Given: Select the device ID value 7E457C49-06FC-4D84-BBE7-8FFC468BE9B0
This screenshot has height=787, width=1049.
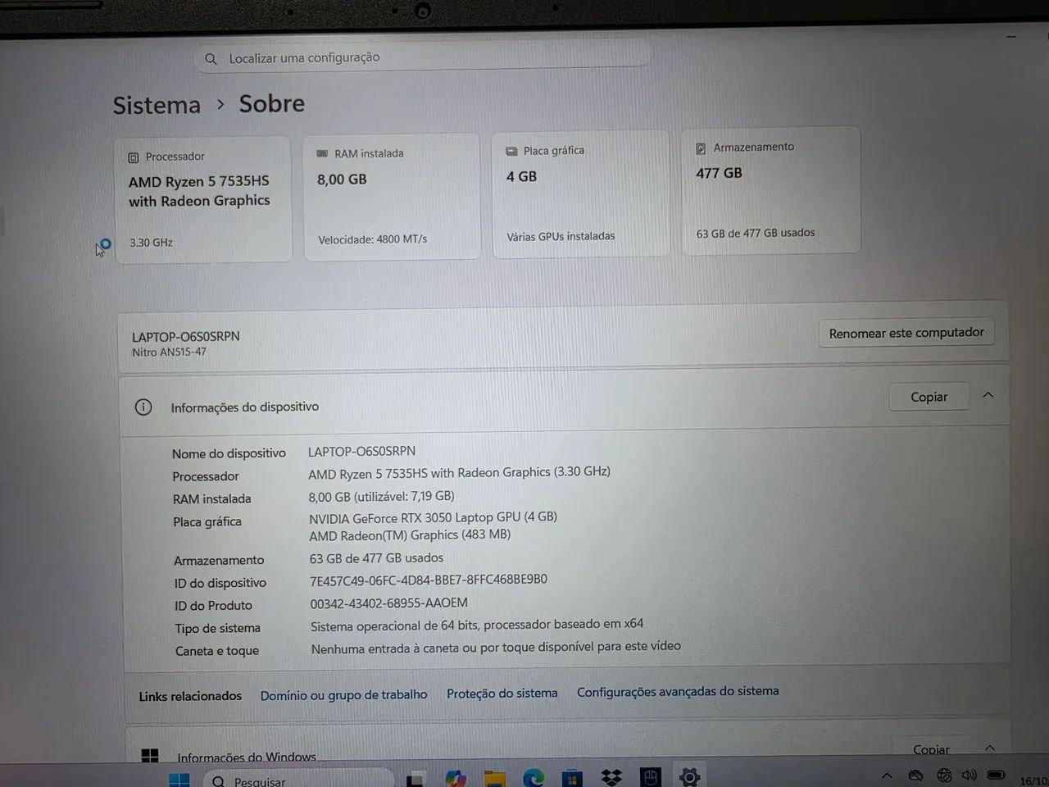Looking at the screenshot, I should [429, 580].
